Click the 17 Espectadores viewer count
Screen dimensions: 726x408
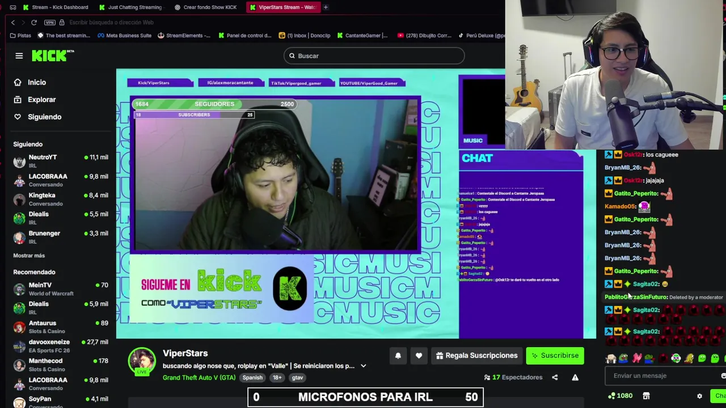(513, 377)
